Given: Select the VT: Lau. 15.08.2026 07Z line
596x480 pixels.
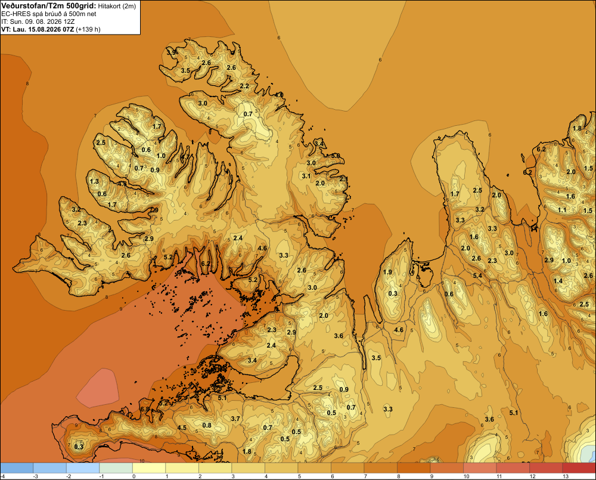Looking at the screenshot, I should (x=51, y=29).
